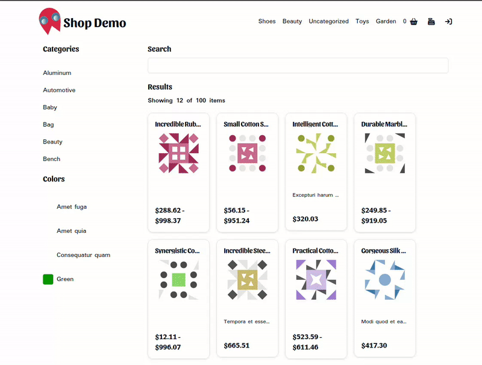Viewport: 482px width, 365px height.
Task: Select the Green color swatch
Action: click(48, 279)
